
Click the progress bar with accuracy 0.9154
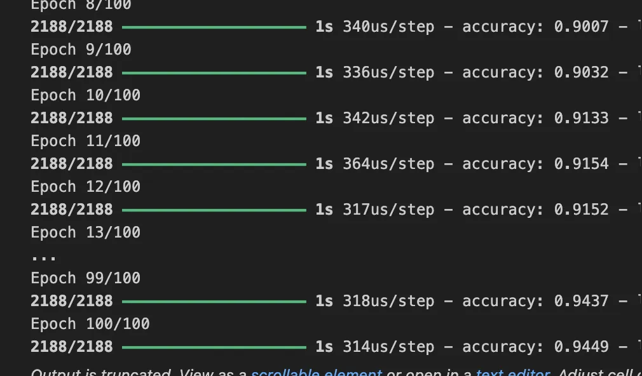click(x=214, y=164)
